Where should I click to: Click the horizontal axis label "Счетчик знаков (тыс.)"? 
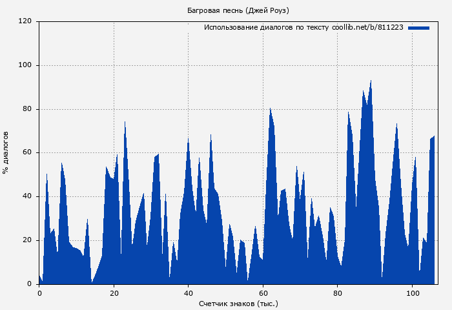click(x=238, y=303)
